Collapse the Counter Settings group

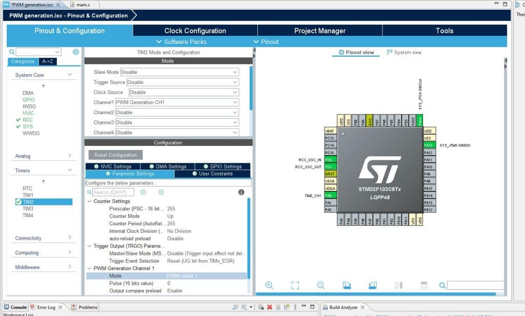(x=89, y=201)
